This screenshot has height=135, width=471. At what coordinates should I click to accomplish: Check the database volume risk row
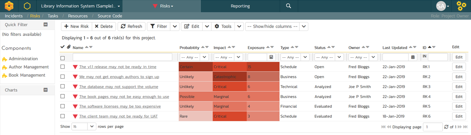63,86
